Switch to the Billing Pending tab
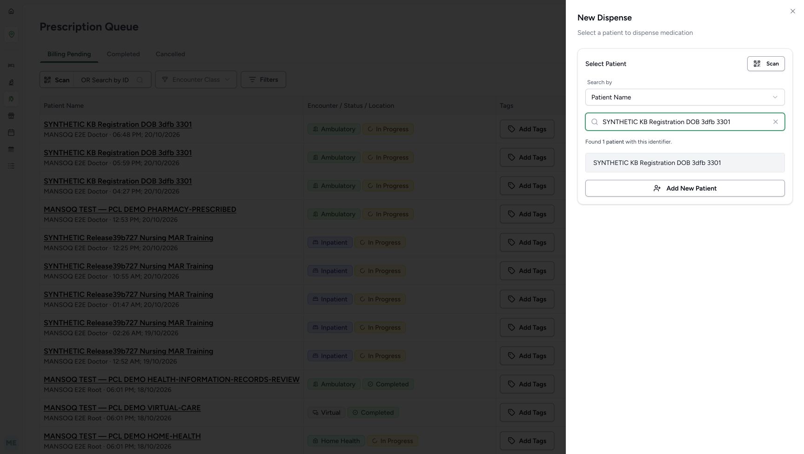 (69, 54)
